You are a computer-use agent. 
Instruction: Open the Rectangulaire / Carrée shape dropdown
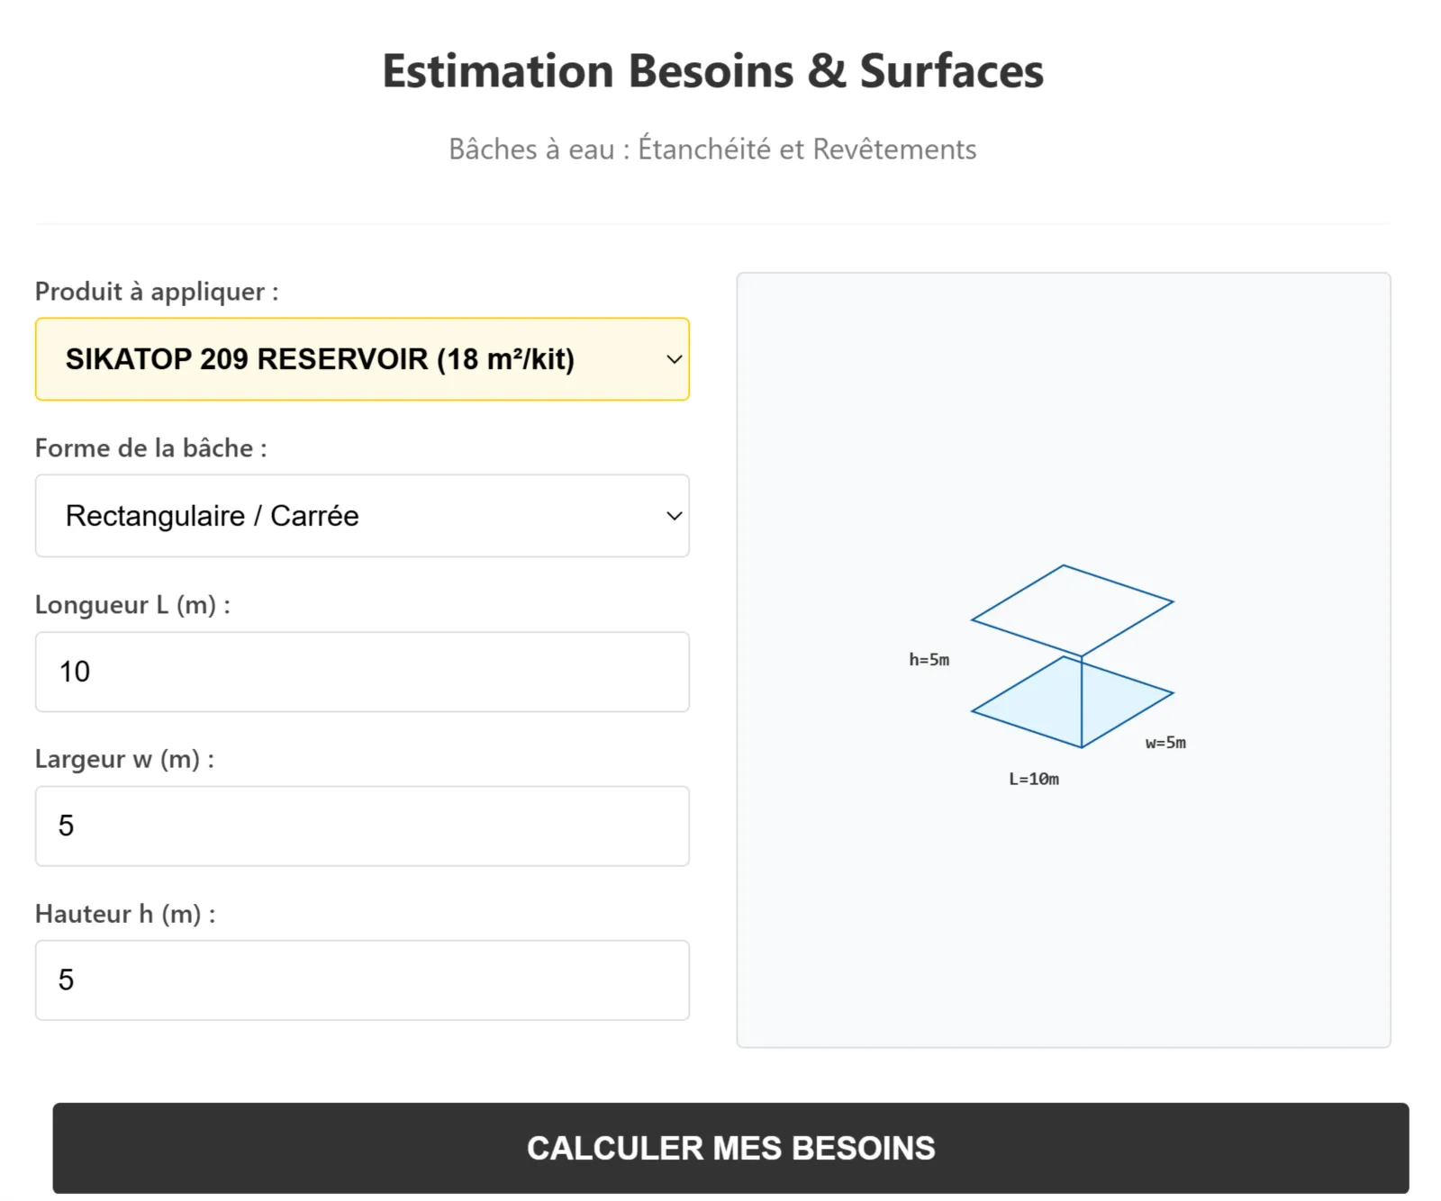click(360, 516)
